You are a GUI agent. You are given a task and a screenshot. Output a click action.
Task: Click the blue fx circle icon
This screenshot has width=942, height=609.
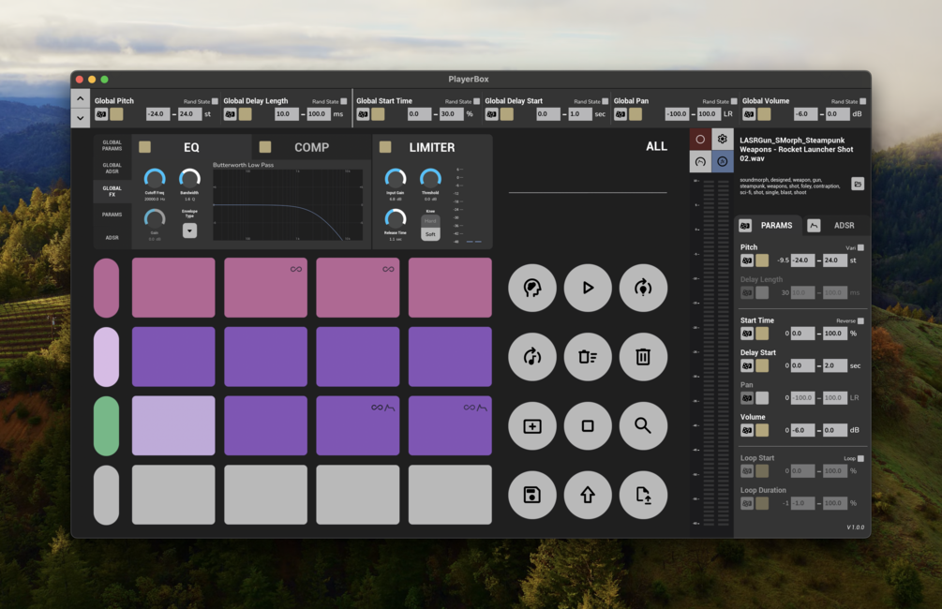coord(722,161)
